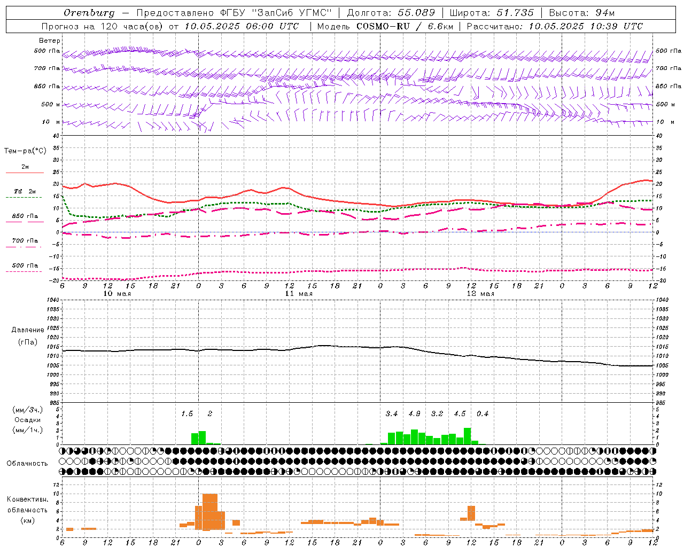684x547 pixels.
Task: Click the latitude value "Широта: 51.735"
Action: tap(492, 13)
